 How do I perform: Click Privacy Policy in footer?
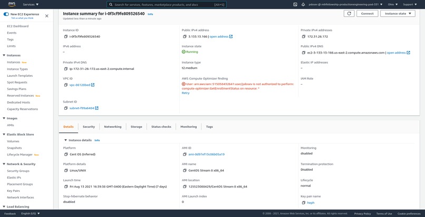click(x=362, y=213)
